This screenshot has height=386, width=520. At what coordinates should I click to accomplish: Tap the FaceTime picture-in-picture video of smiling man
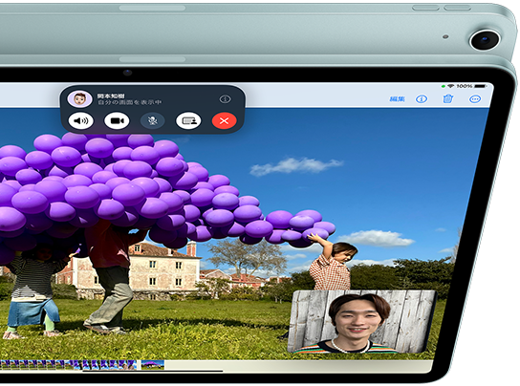pyautogui.click(x=362, y=321)
